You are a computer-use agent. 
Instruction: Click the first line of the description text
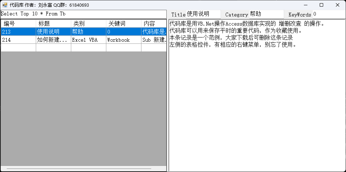[x=247, y=23]
